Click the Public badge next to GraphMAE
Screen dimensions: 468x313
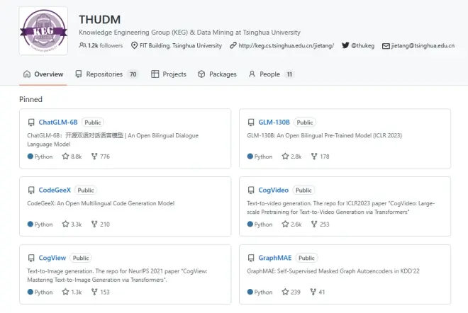click(x=306, y=258)
